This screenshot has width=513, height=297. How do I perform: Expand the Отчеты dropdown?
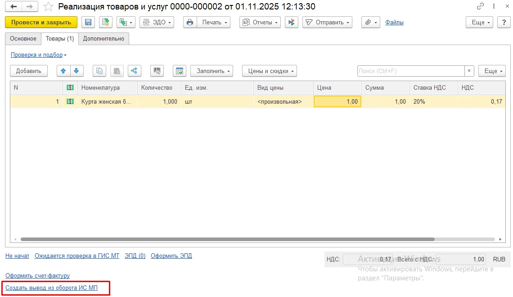click(x=260, y=22)
